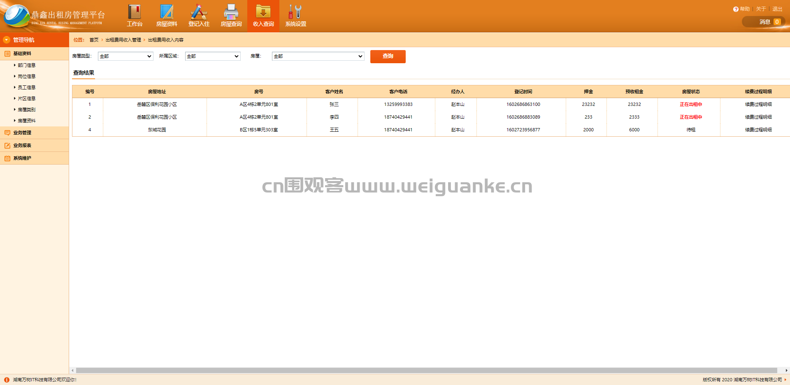Select 员工信息 in the sidebar
790x385 pixels.
27,87
